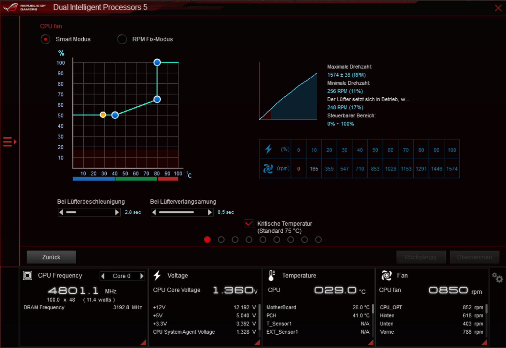Screen dimensions: 506x348
Task: Go to the fourth page indicator dot
Action: tap(249, 239)
